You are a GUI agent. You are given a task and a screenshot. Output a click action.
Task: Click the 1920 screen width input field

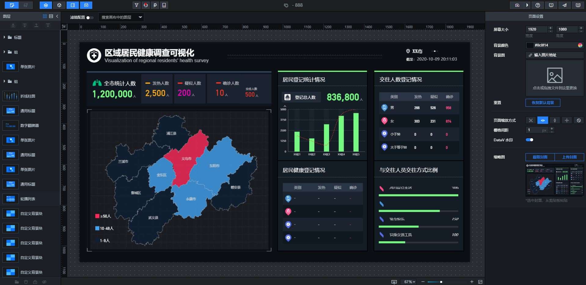tap(536, 29)
